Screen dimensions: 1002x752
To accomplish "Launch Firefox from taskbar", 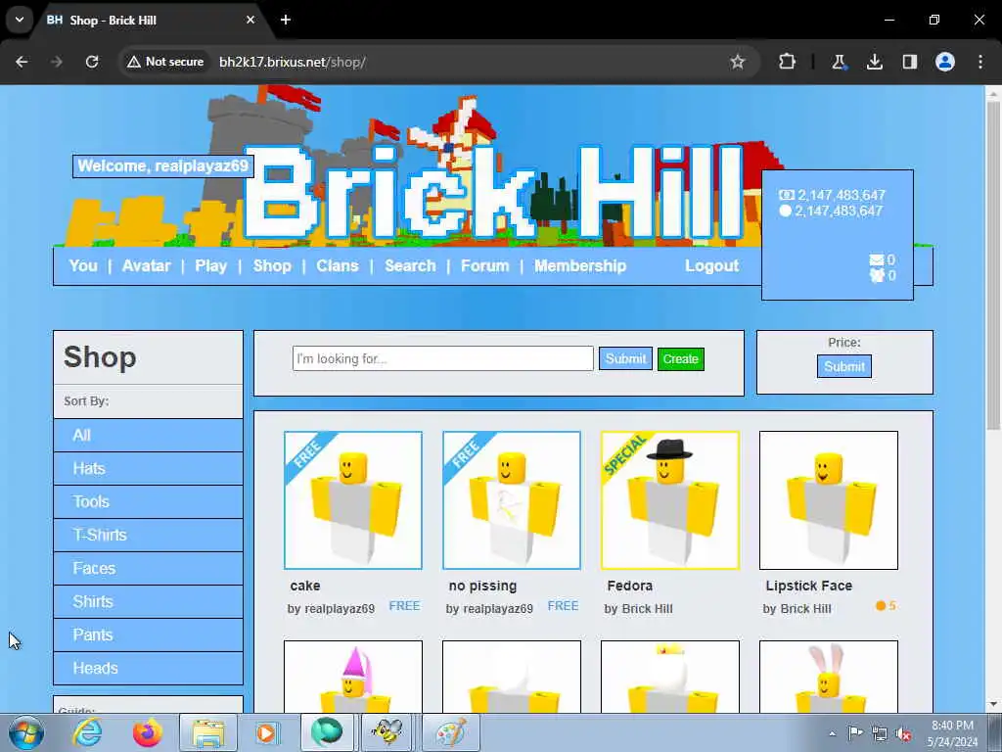I will 148,732.
